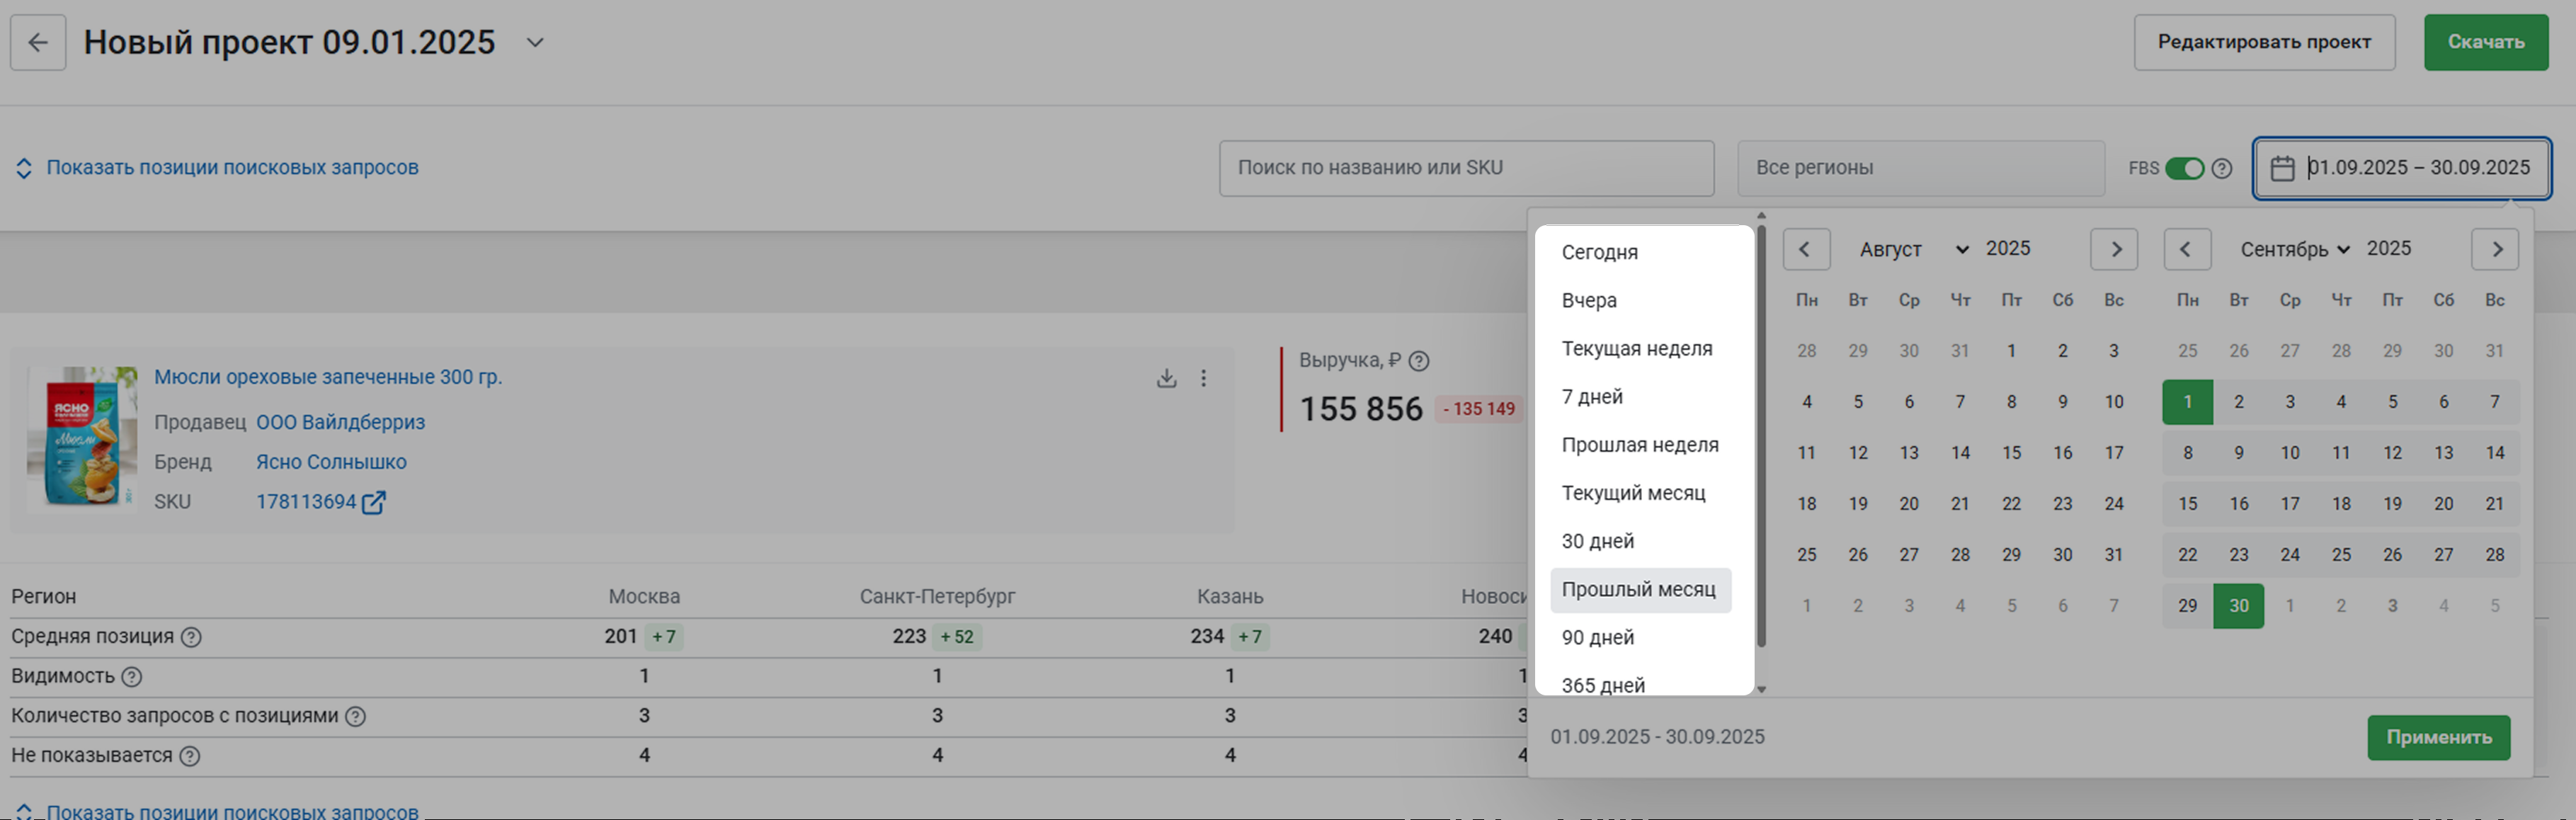Click search by name or SKU field

click(x=1465, y=168)
